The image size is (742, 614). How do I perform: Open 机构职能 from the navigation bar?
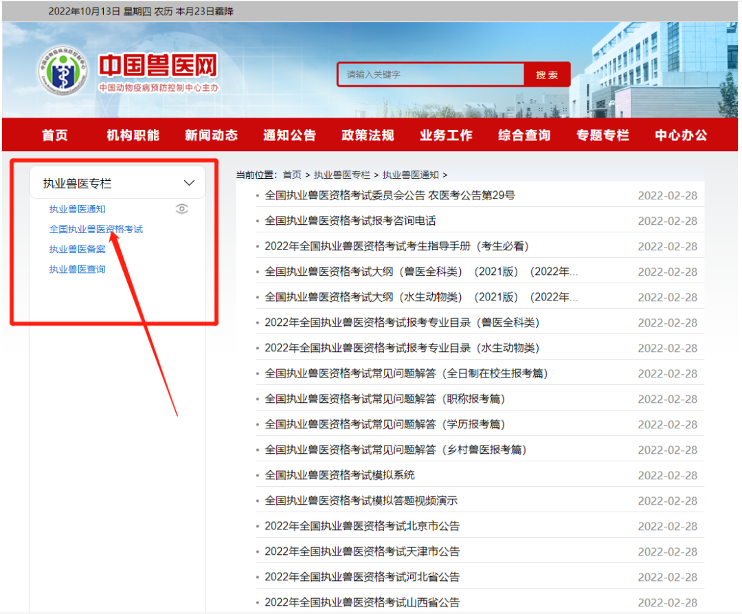133,135
